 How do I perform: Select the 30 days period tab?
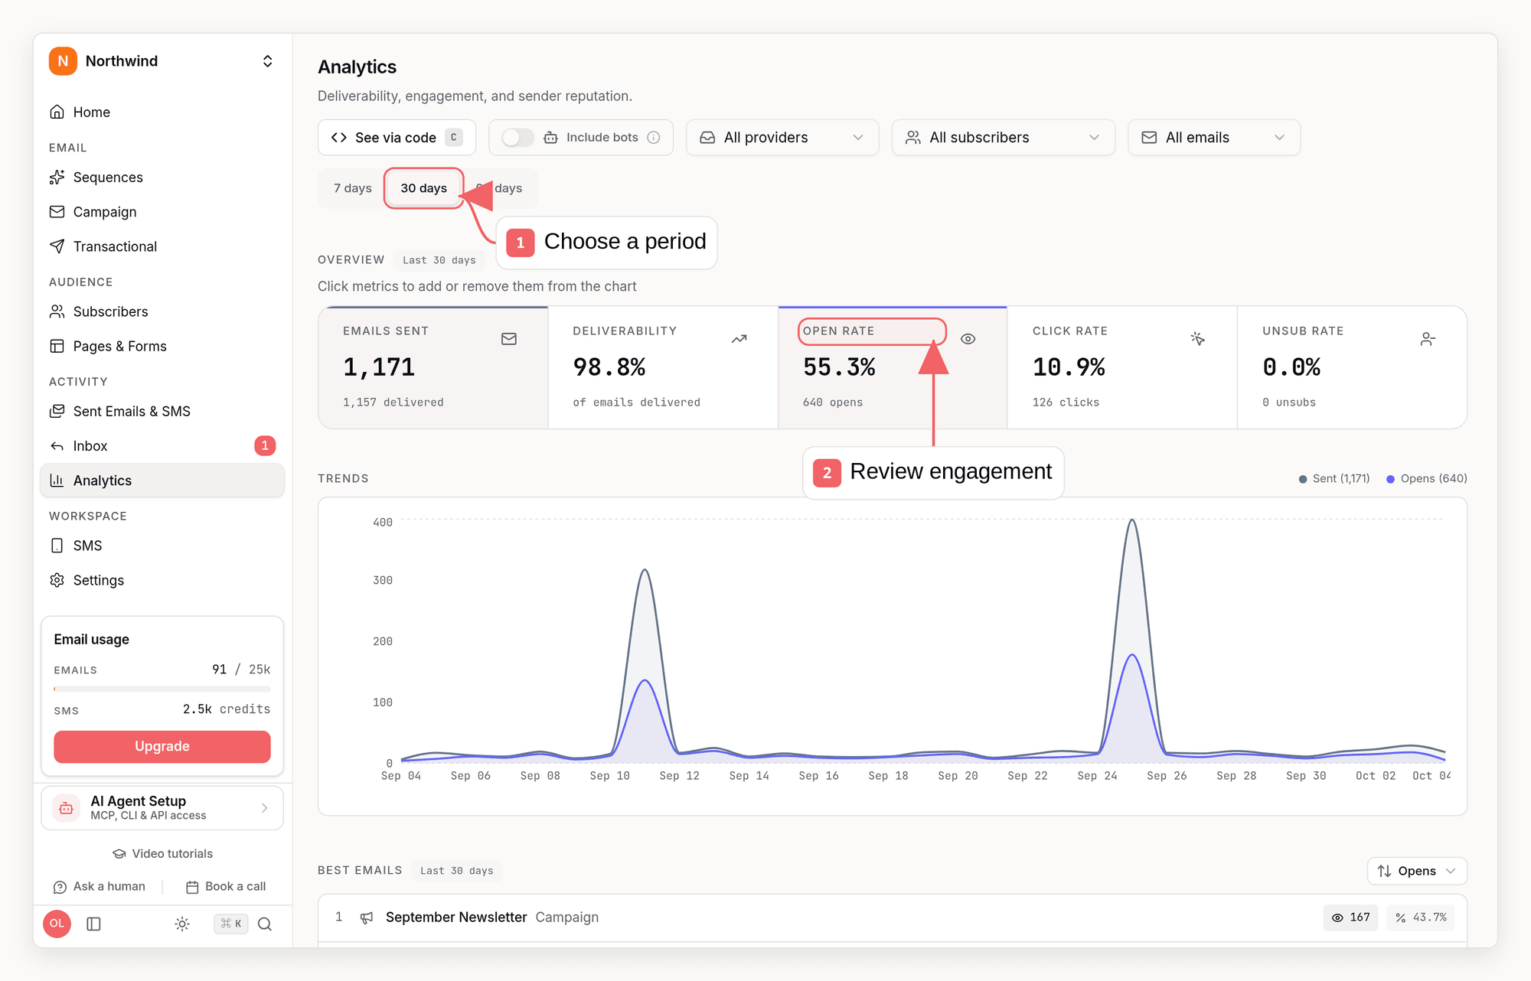pos(423,188)
